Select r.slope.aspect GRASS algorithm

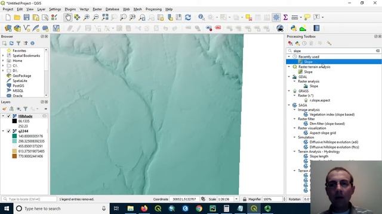[319, 100]
